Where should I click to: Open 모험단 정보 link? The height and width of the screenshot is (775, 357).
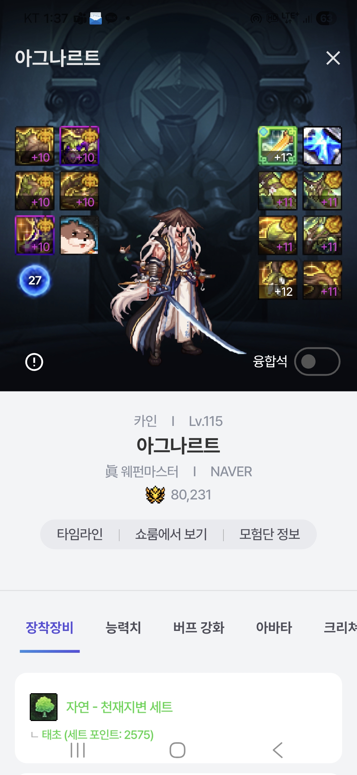[x=269, y=534]
